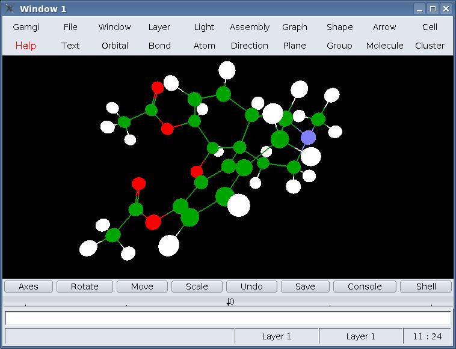456x349 pixels.
Task: Open the Bond menu
Action: pyautogui.click(x=159, y=46)
